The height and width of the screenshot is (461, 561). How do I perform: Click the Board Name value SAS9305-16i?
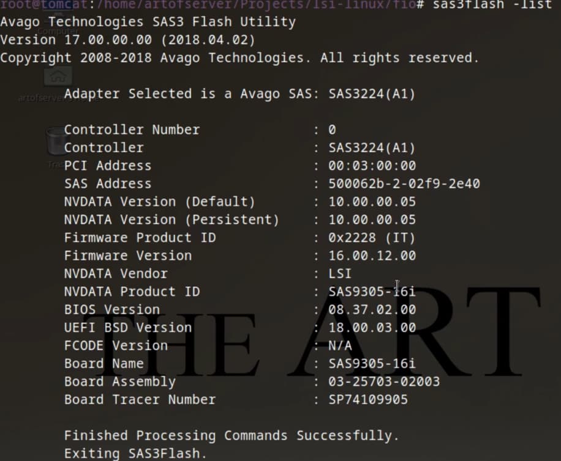[372, 364]
